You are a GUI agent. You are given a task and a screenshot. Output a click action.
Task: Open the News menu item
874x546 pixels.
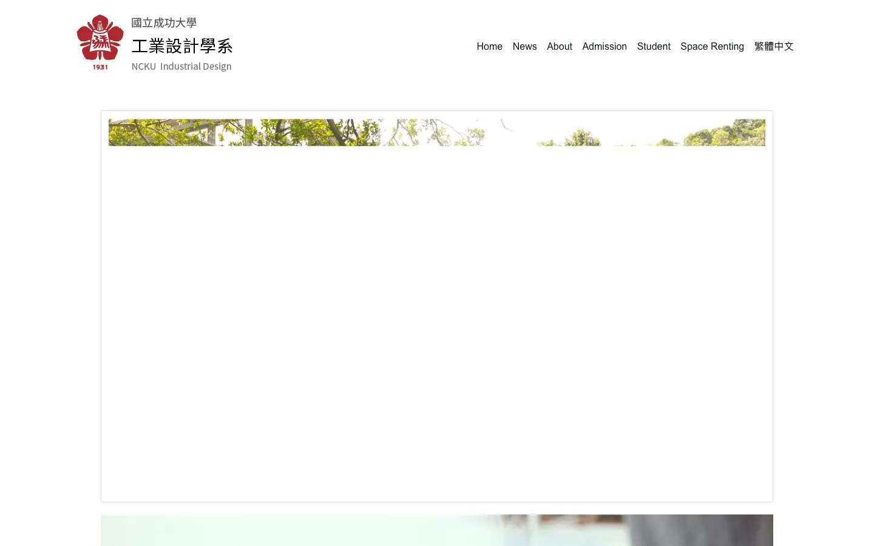pyautogui.click(x=524, y=47)
